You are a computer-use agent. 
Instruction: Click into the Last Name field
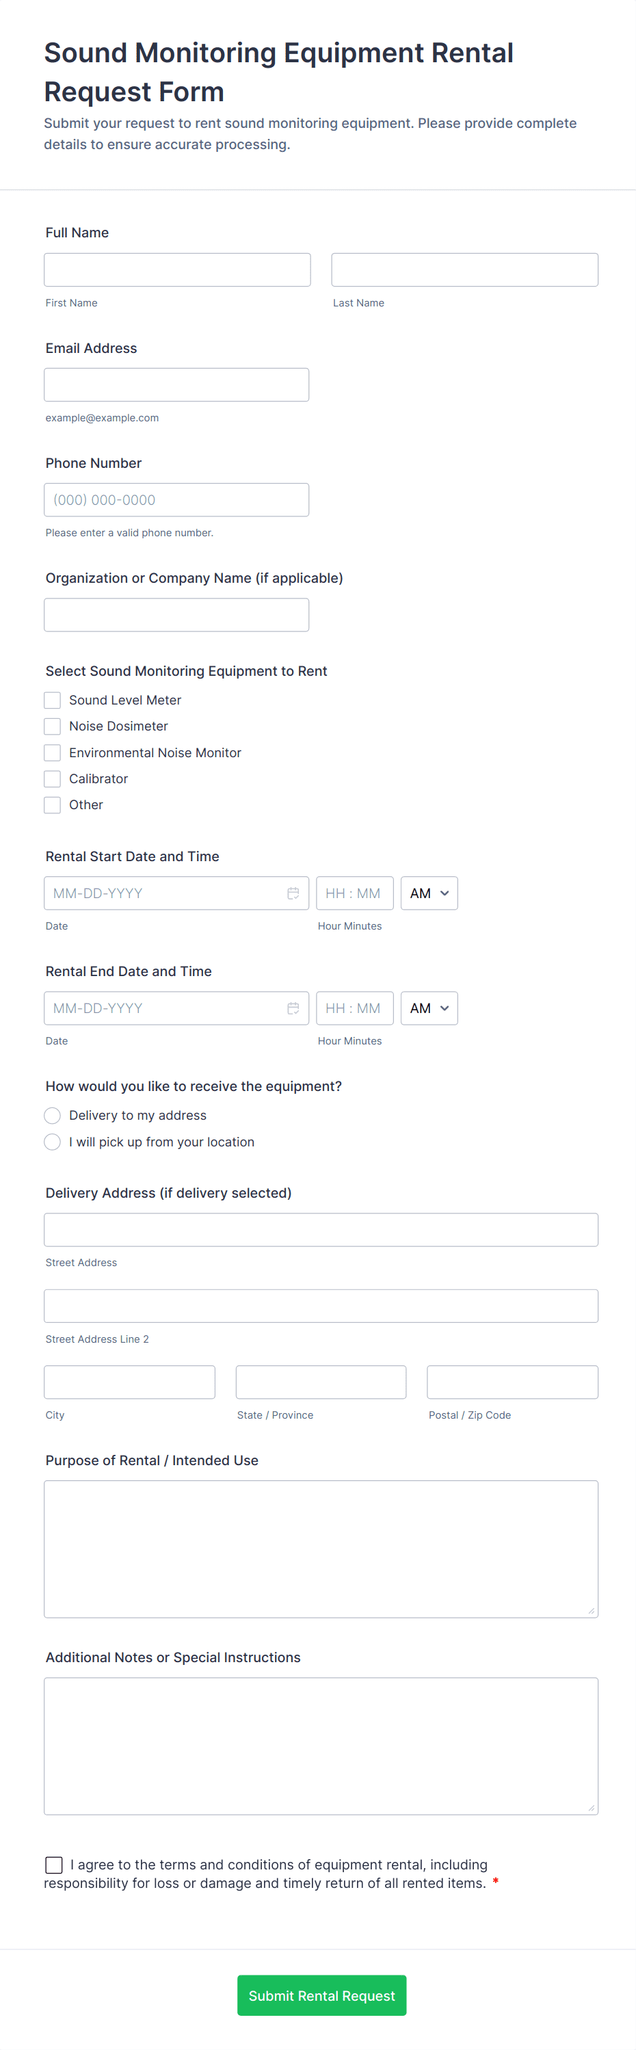coord(464,270)
